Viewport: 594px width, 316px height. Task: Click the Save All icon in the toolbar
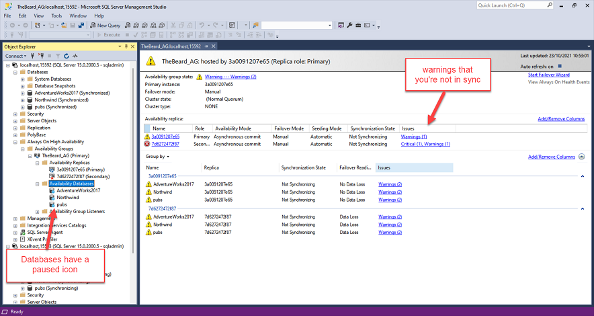(81, 26)
